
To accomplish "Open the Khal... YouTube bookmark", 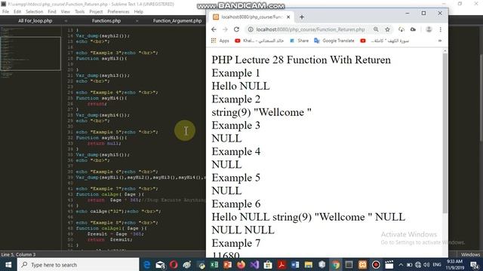I will pyautogui.click(x=259, y=41).
